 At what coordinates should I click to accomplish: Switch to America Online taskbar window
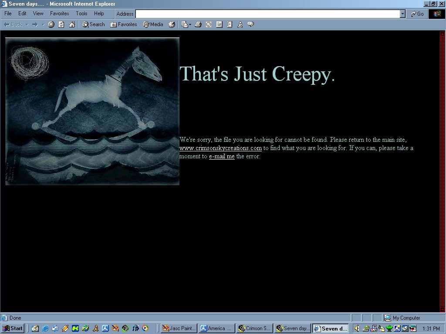click(217, 328)
